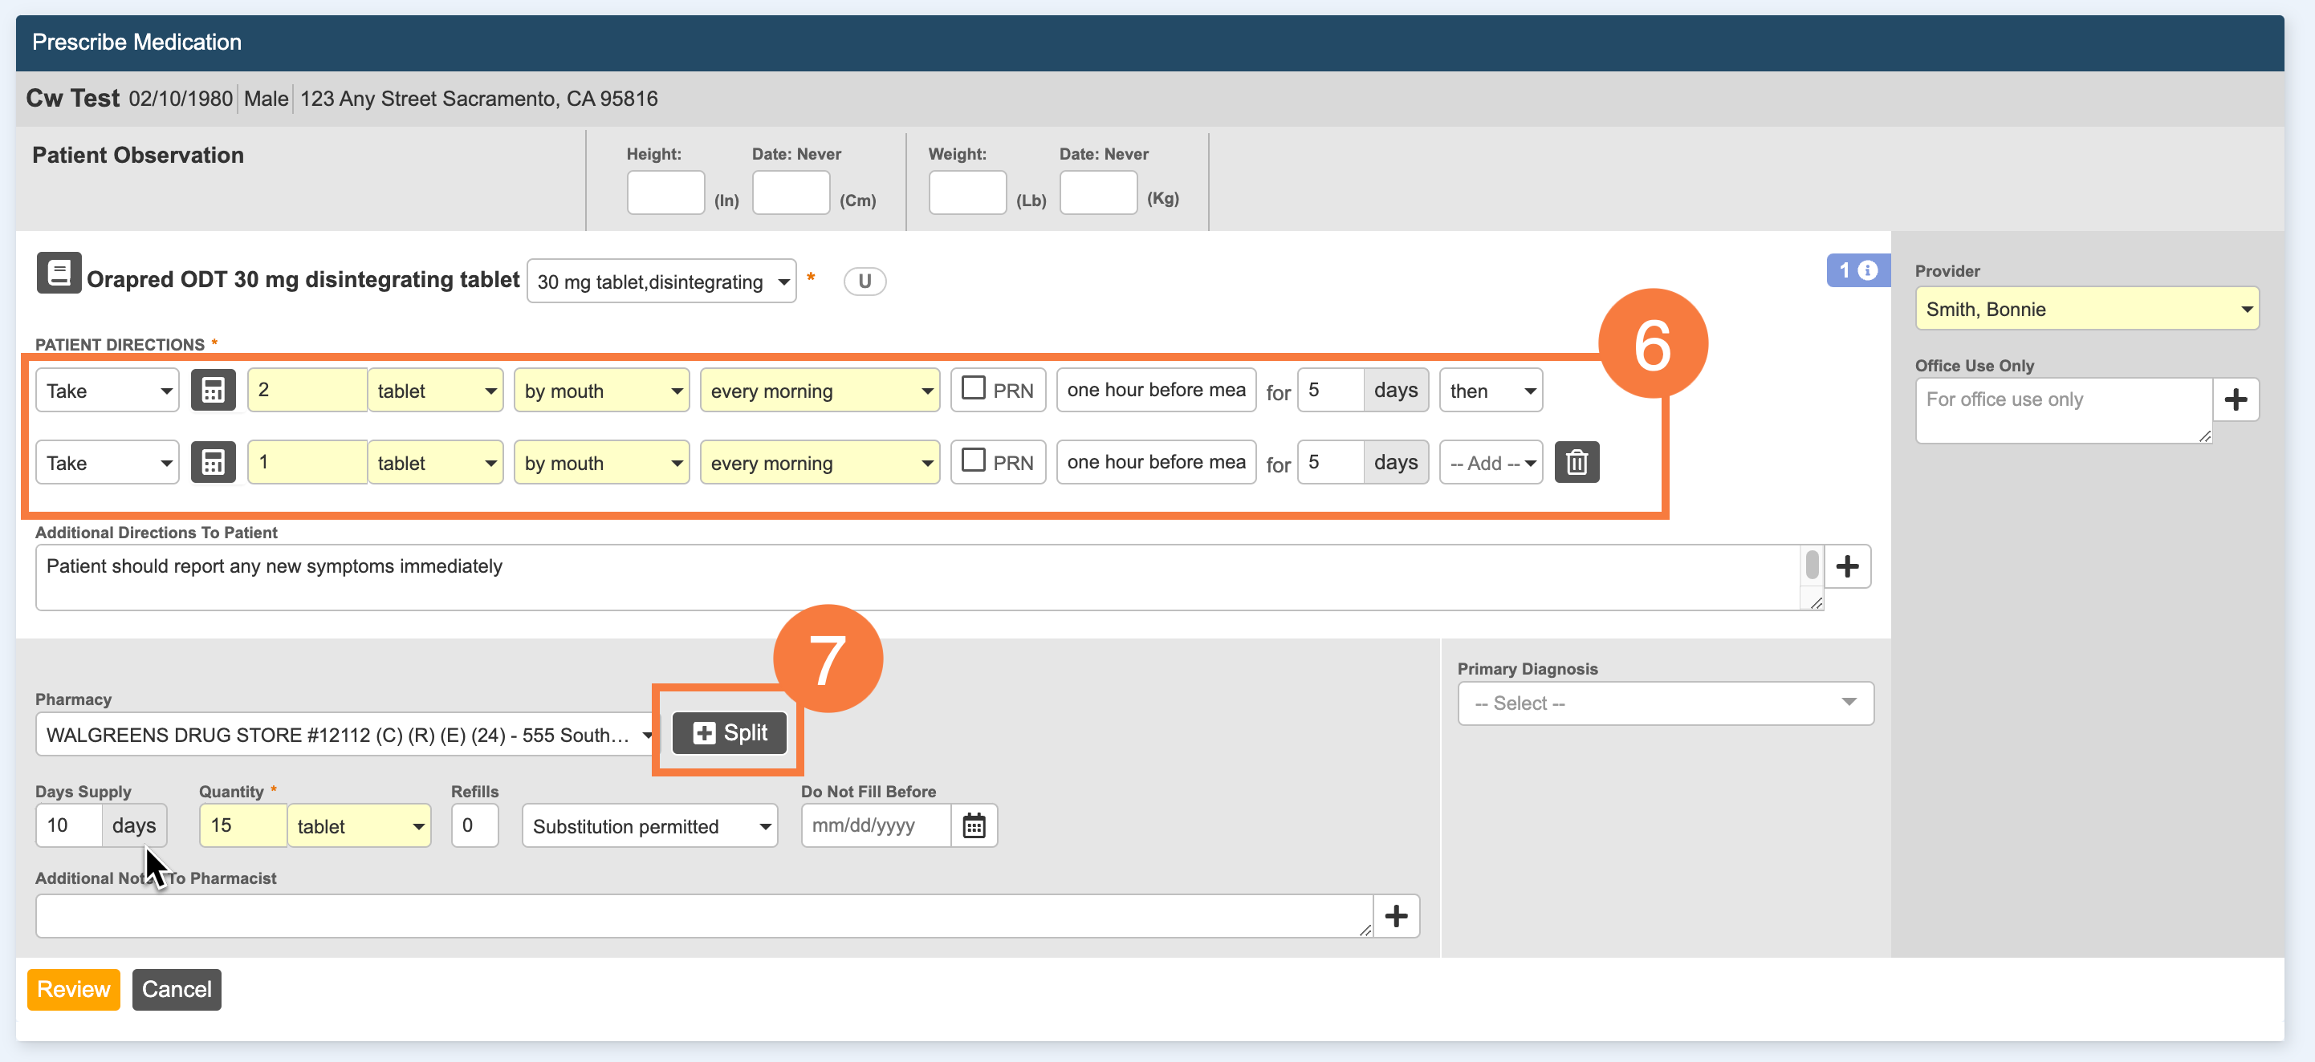Check PRN on the second direction row
The width and height of the screenshot is (2315, 1062).
coord(973,460)
